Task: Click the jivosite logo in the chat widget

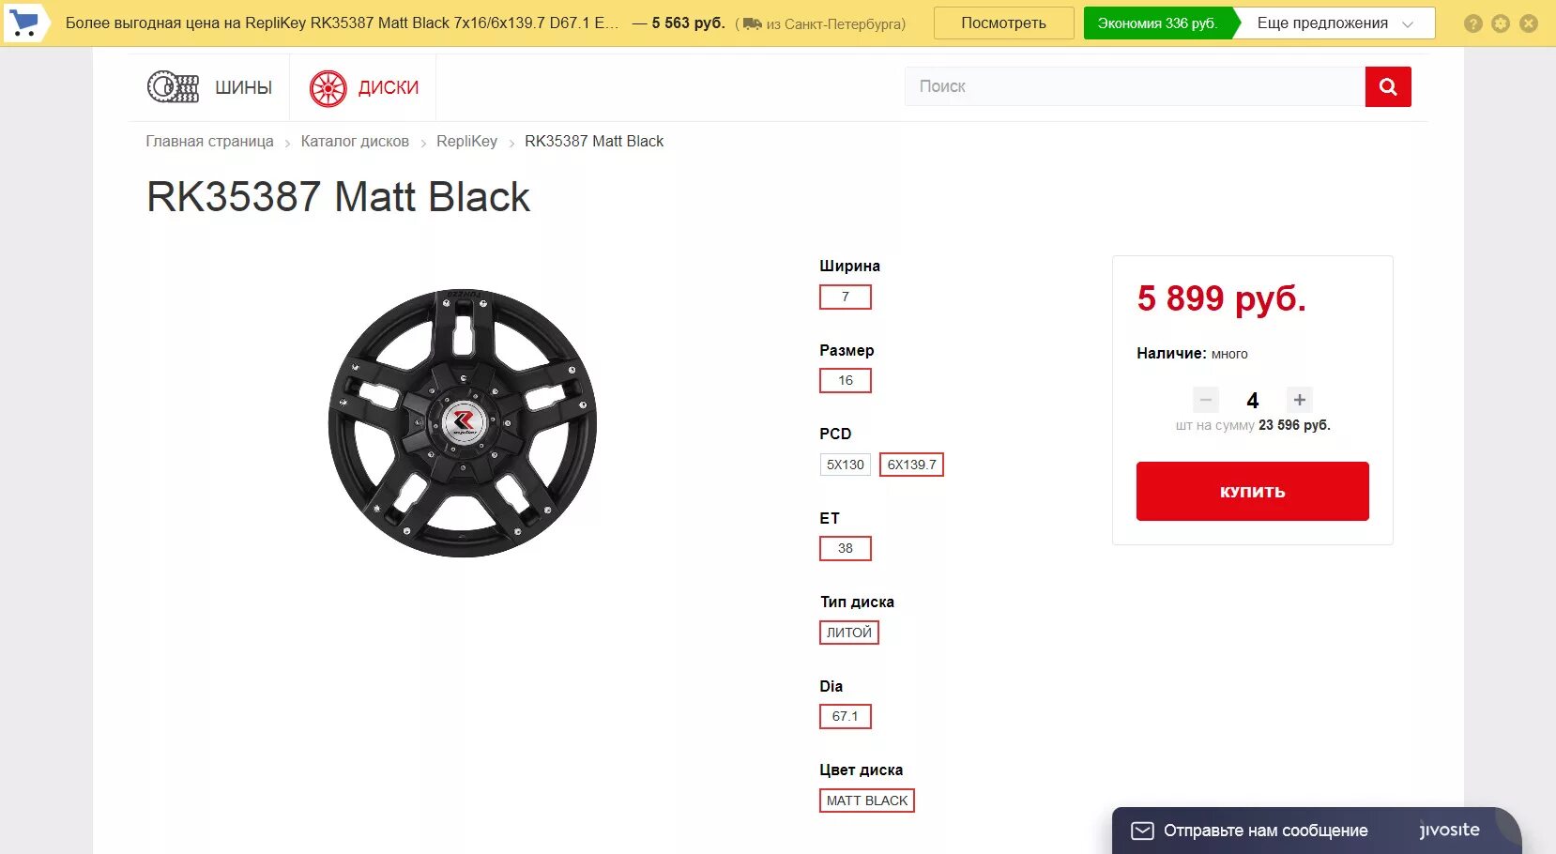Action: click(x=1449, y=830)
